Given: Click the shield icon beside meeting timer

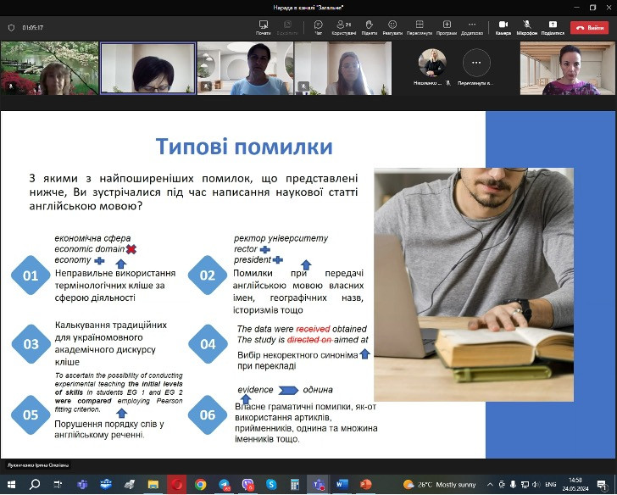Looking at the screenshot, I should click(x=11, y=27).
